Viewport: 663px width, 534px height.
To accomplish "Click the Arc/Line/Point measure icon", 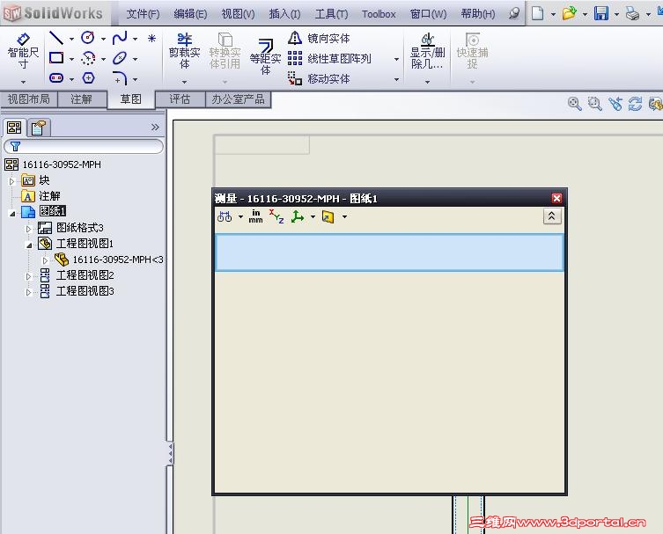I will click(x=225, y=216).
